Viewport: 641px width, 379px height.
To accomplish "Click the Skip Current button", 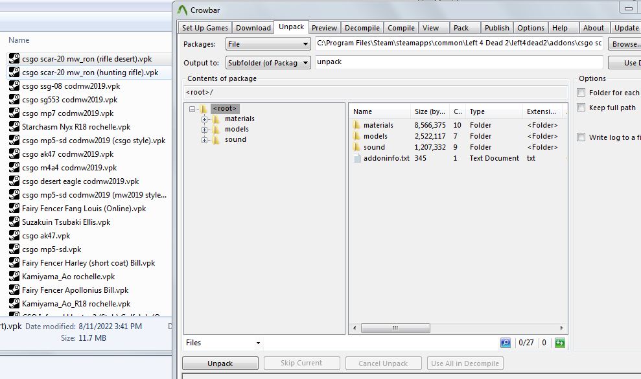I will [x=301, y=363].
